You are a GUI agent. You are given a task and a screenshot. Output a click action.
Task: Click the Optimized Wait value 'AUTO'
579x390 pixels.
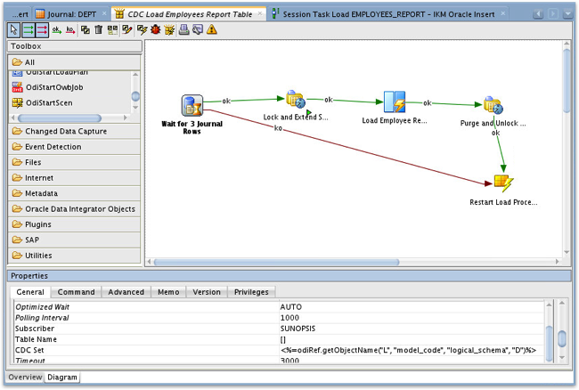point(291,307)
